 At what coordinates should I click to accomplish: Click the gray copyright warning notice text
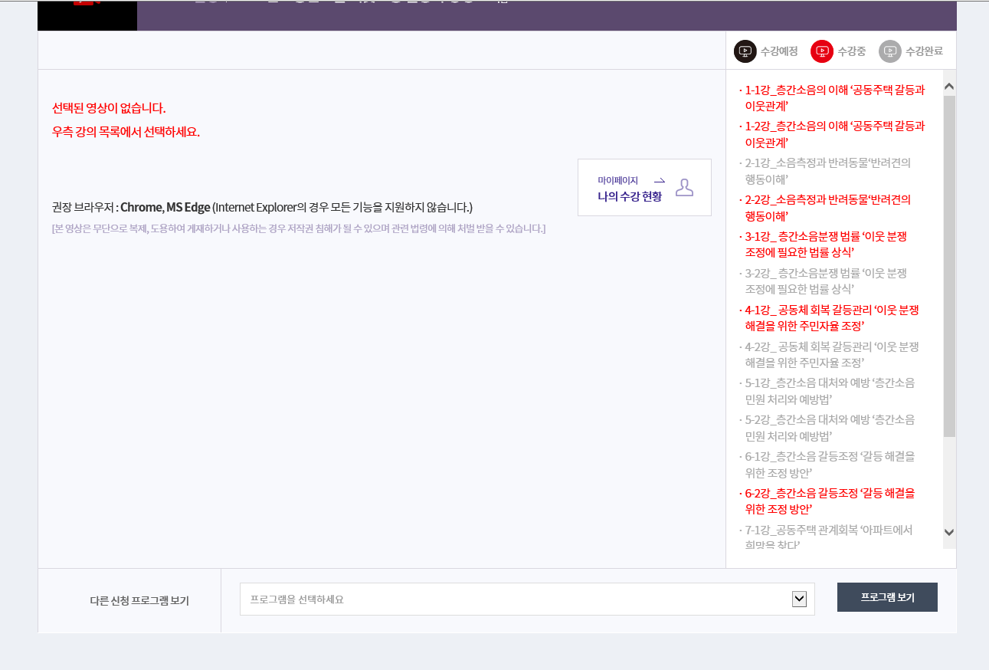[299, 228]
